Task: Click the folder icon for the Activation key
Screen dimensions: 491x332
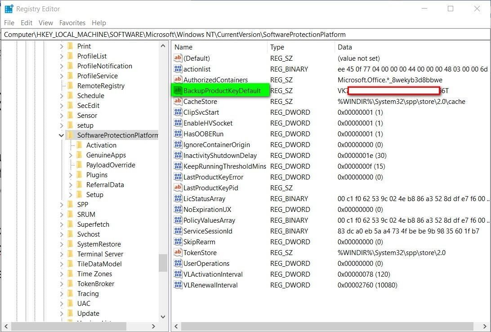Action: pos(80,145)
